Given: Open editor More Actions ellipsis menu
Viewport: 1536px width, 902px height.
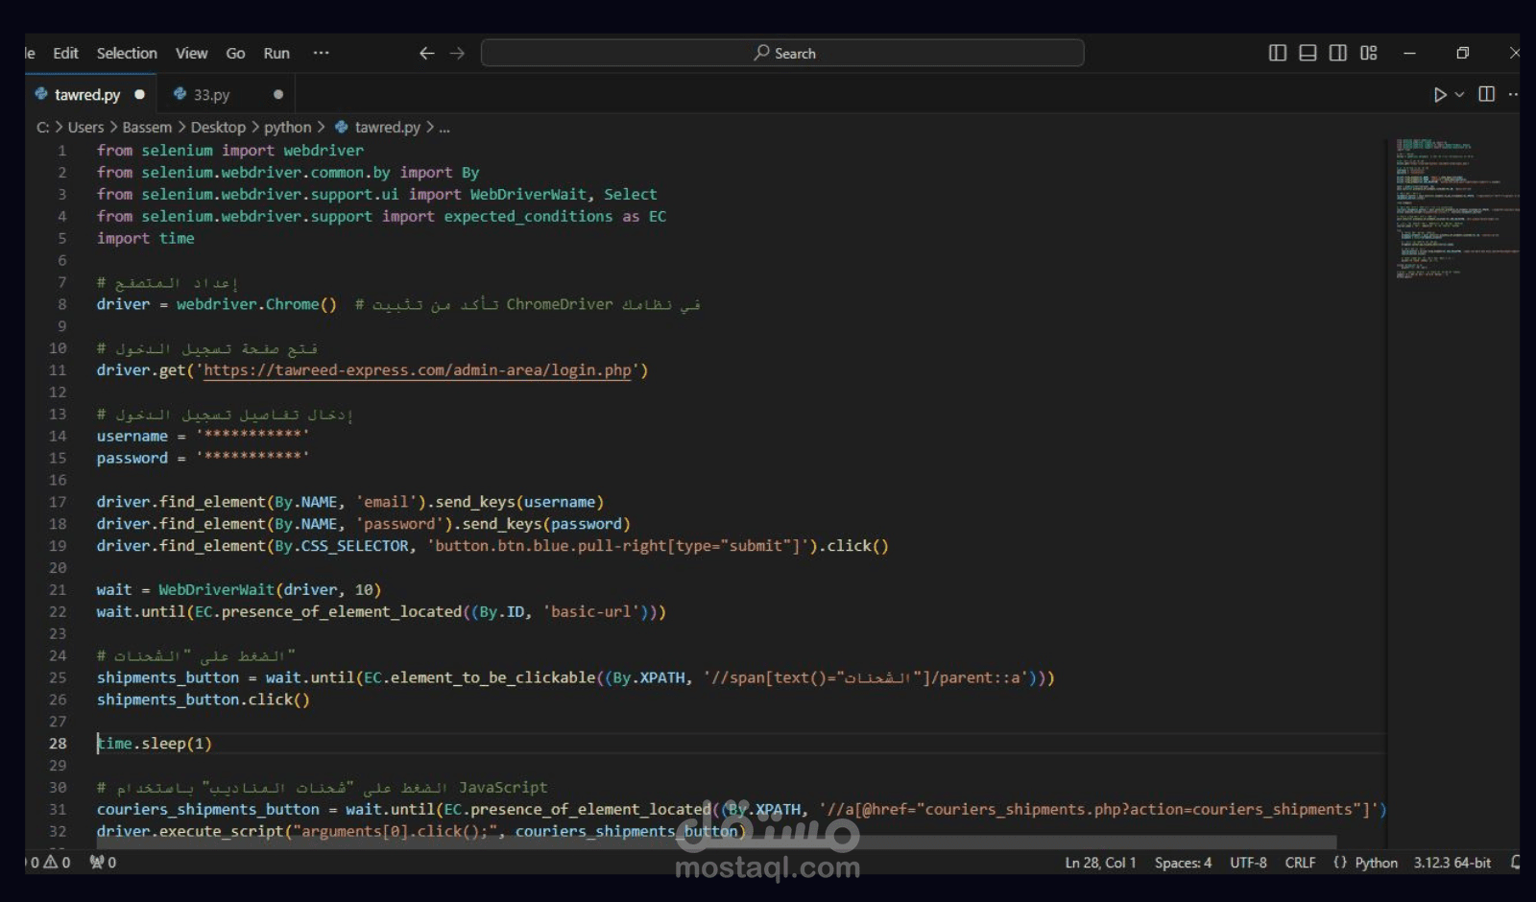Looking at the screenshot, I should point(1513,94).
